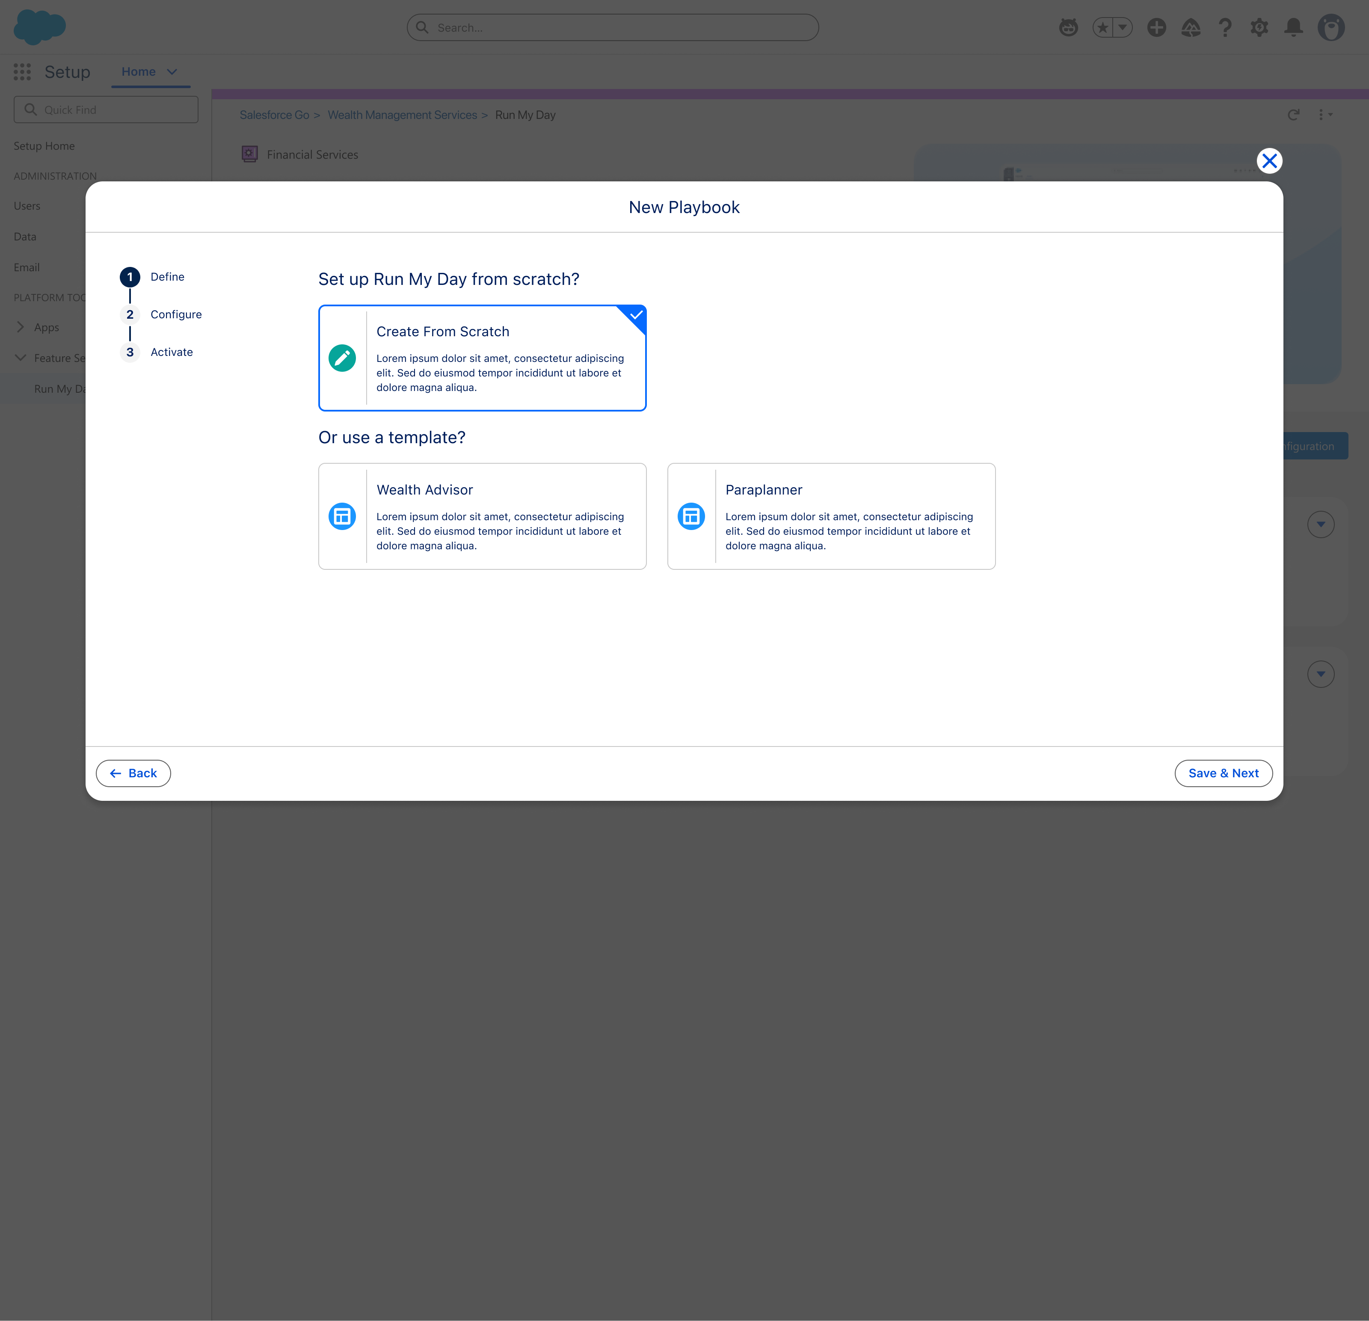Open Email in the sidebar
The height and width of the screenshot is (1321, 1369).
click(27, 267)
